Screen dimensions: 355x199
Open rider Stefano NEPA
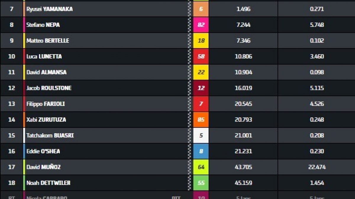coord(43,25)
